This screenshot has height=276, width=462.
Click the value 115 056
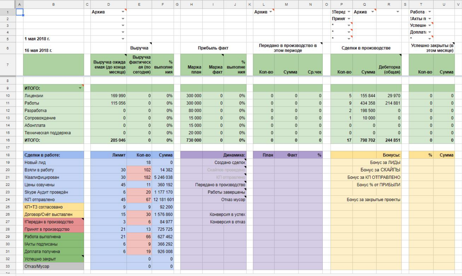click(x=109, y=103)
